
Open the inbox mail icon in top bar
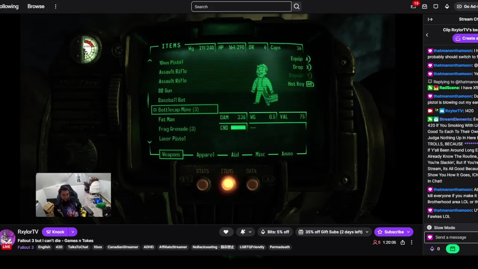425,6
